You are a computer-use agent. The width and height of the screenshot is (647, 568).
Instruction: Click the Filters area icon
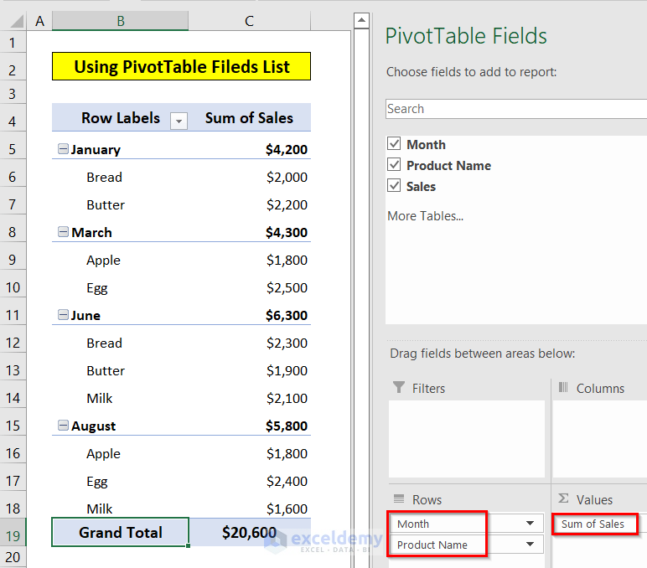pyautogui.click(x=399, y=388)
